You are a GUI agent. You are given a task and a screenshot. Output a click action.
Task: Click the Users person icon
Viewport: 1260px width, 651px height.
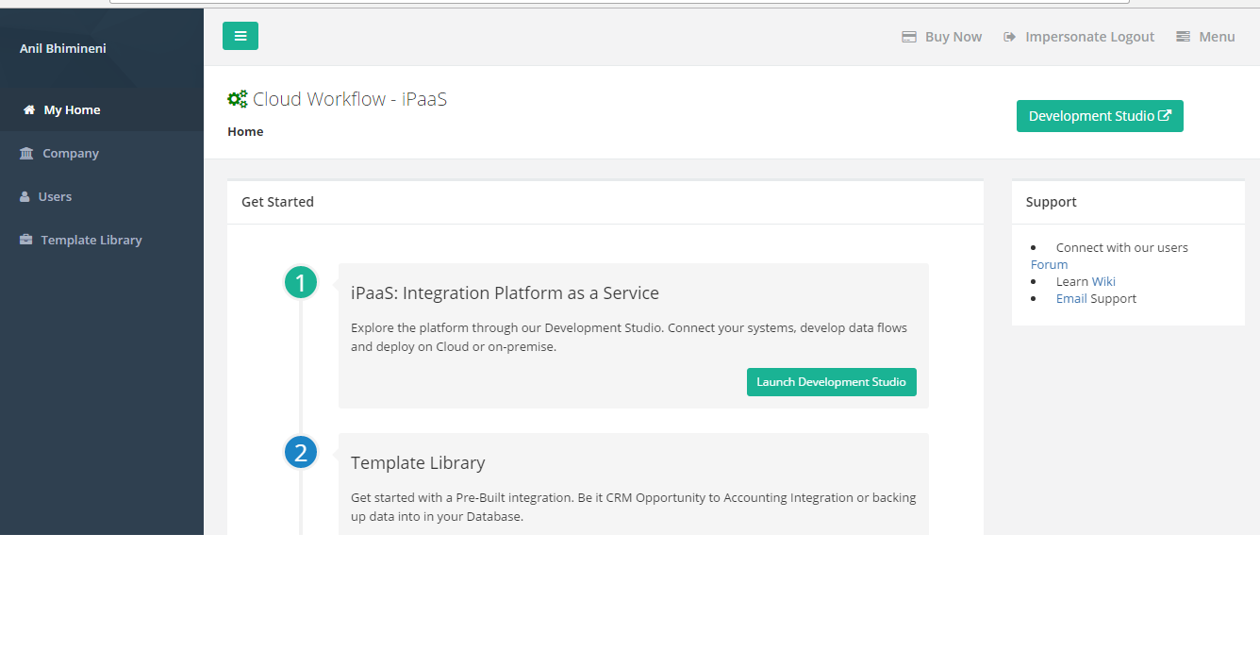click(x=25, y=197)
